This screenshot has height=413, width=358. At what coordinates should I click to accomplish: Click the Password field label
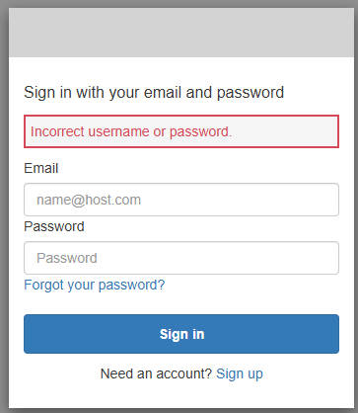tap(54, 226)
